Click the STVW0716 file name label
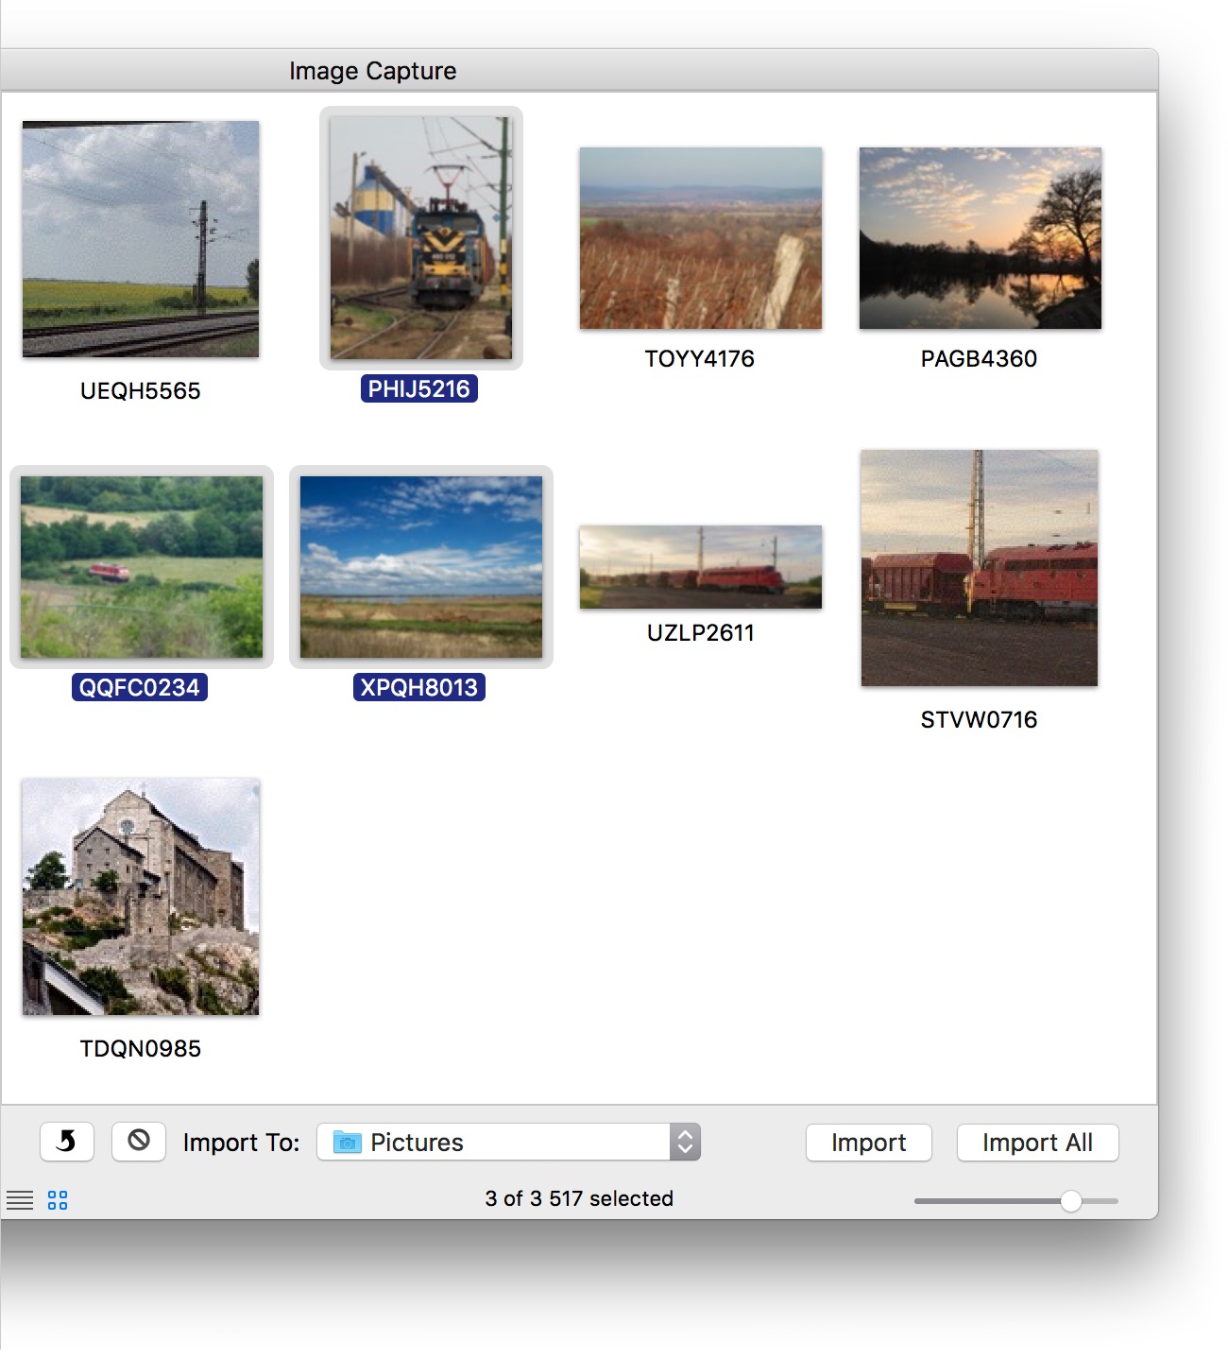This screenshot has height=1359, width=1228. pos(980,720)
